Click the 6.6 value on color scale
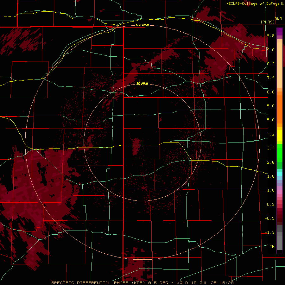The height and width of the screenshot is (285, 285). [271, 92]
